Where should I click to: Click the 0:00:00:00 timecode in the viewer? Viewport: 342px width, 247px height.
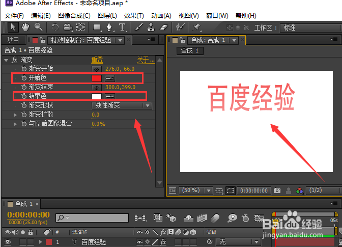[254, 190]
